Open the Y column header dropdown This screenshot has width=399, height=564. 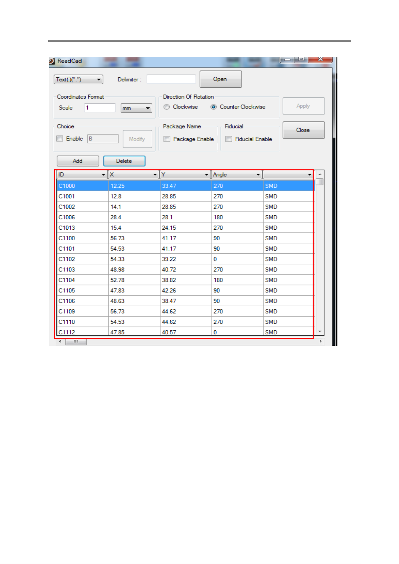(207, 175)
